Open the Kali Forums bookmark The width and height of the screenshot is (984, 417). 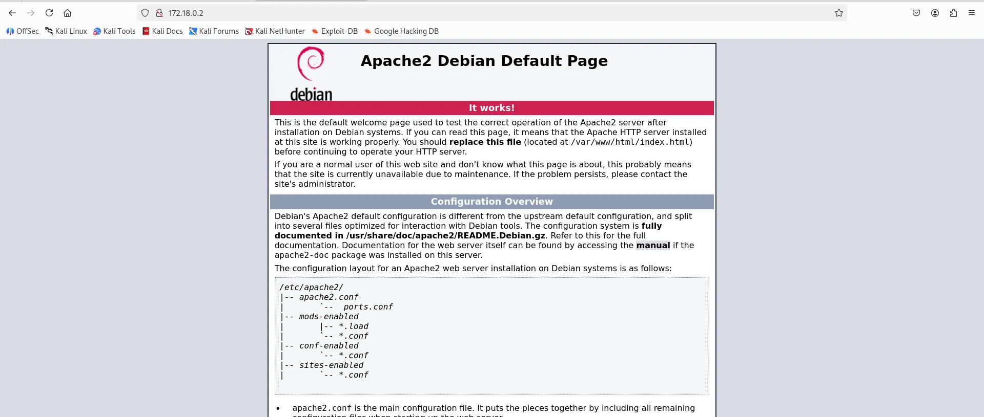pos(214,31)
